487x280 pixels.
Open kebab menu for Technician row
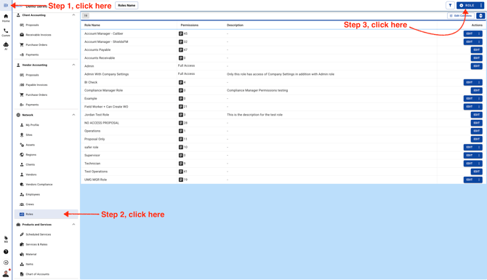click(x=479, y=164)
